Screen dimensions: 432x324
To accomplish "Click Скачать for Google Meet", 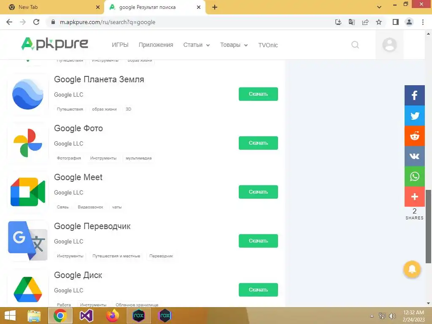I will click(258, 192).
